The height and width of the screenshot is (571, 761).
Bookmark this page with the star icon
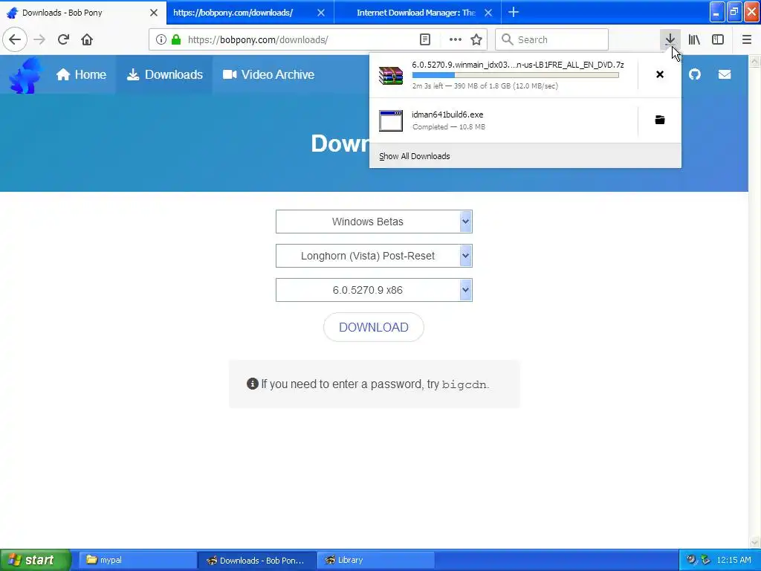pos(476,39)
